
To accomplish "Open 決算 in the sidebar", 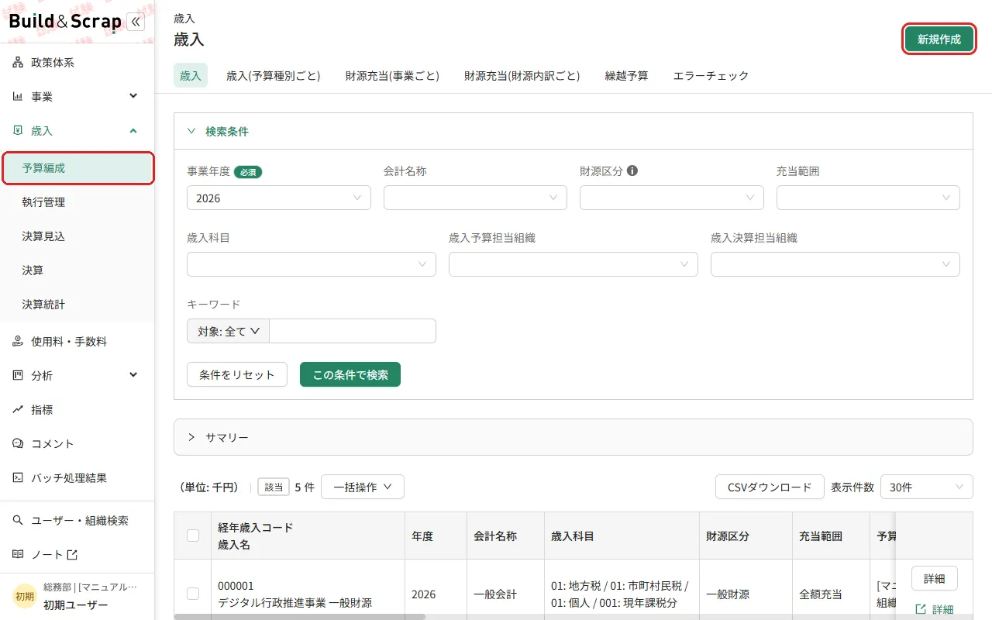I will point(77,270).
